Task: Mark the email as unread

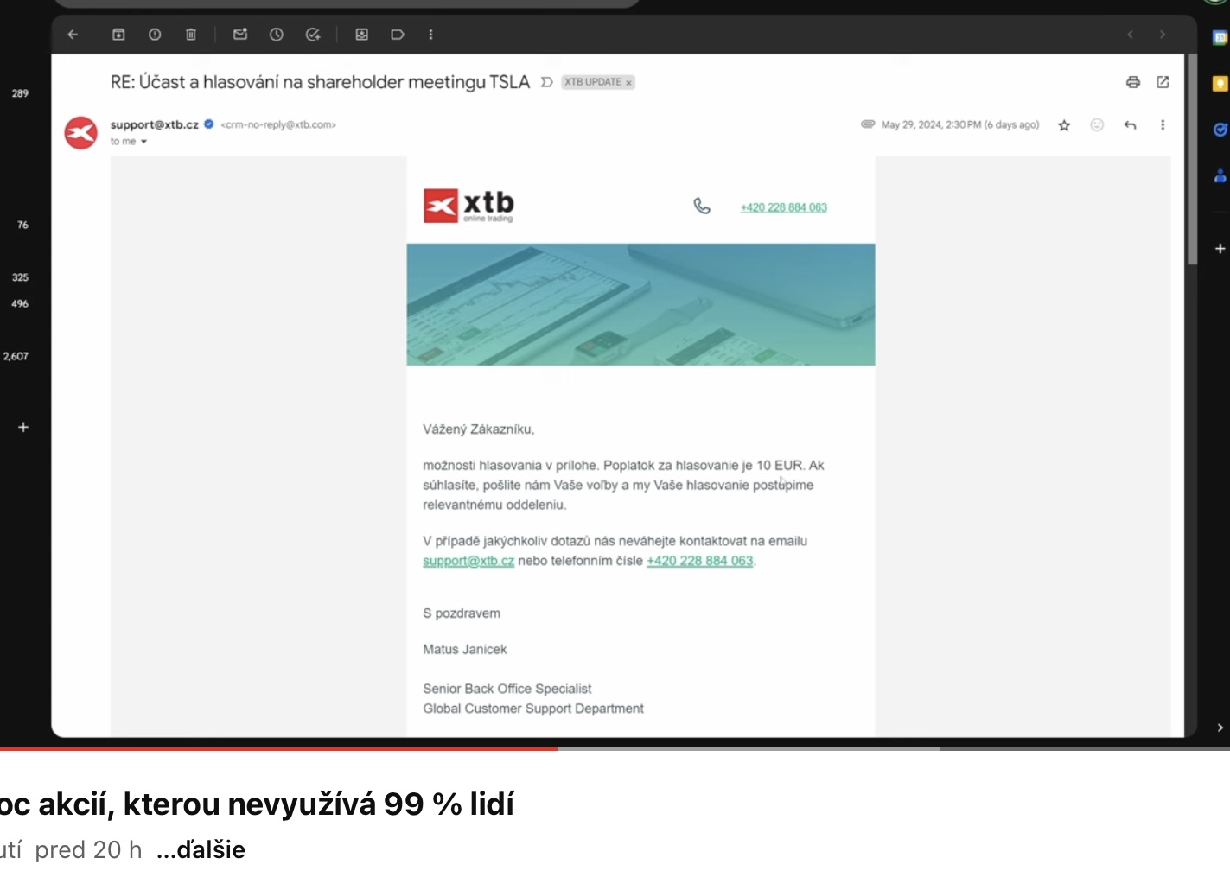Action: coord(240,35)
